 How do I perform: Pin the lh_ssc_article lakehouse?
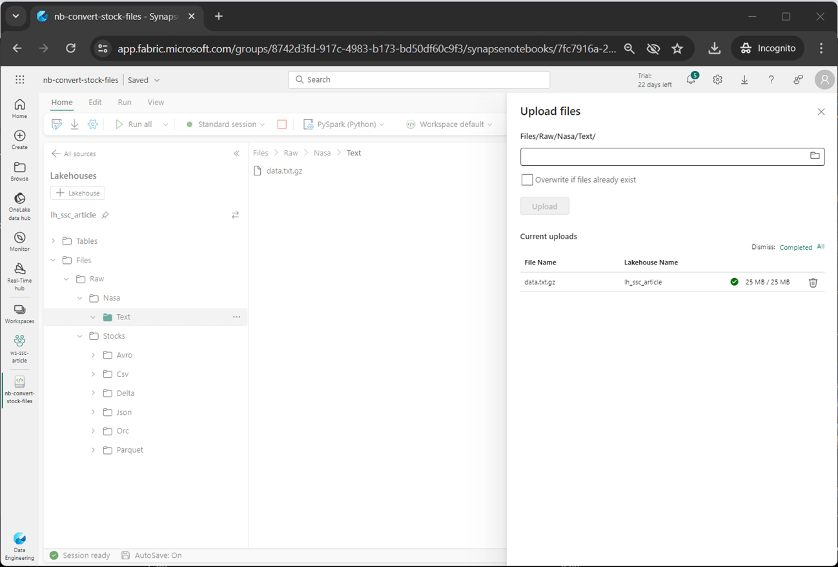tap(105, 215)
